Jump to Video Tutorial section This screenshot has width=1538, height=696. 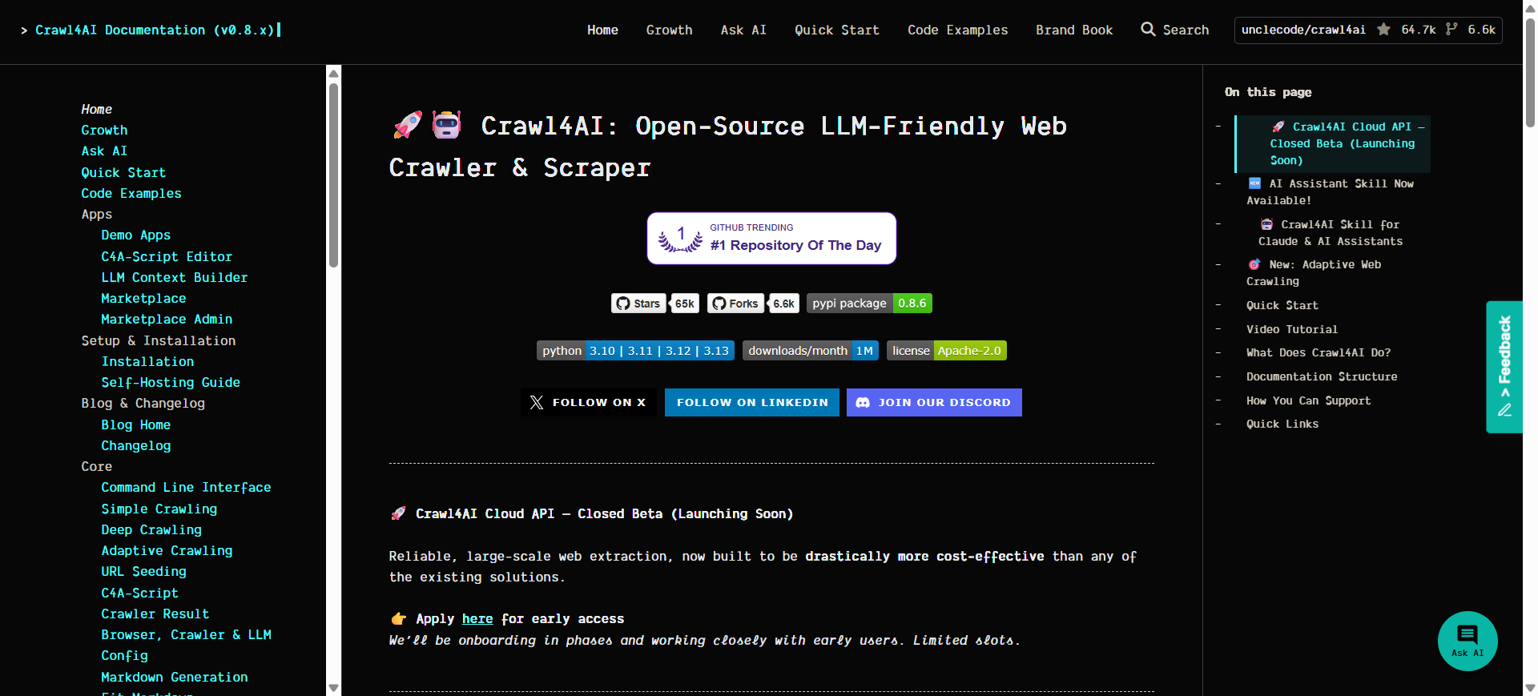1291,329
